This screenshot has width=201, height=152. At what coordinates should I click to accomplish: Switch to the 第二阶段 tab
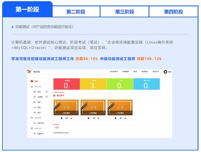pyautogui.click(x=76, y=12)
